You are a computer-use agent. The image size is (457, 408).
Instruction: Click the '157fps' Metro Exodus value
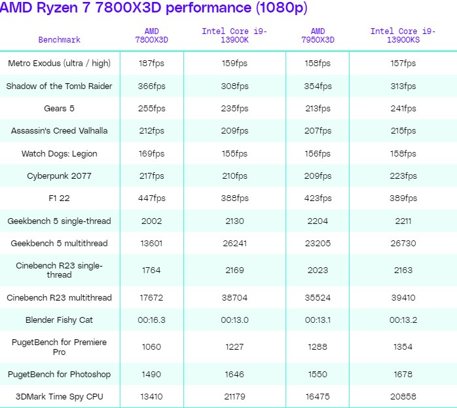tap(403, 64)
